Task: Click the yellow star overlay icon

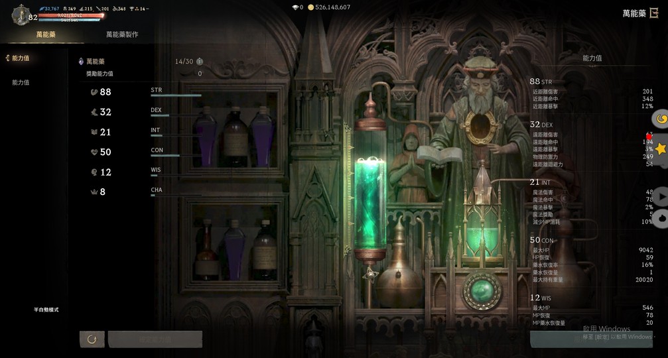Action: pyautogui.click(x=661, y=149)
